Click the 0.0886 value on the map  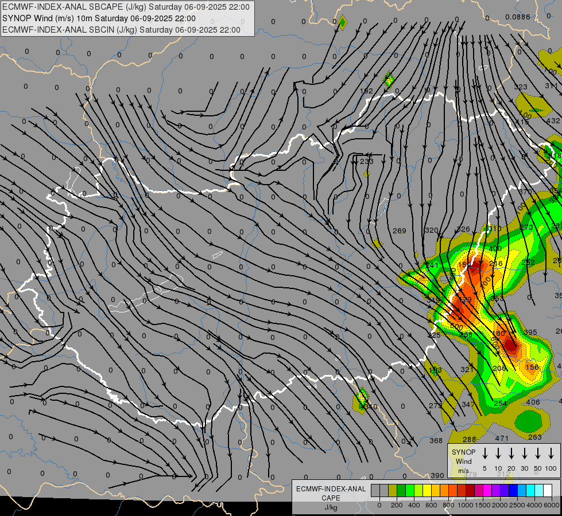click(518, 17)
